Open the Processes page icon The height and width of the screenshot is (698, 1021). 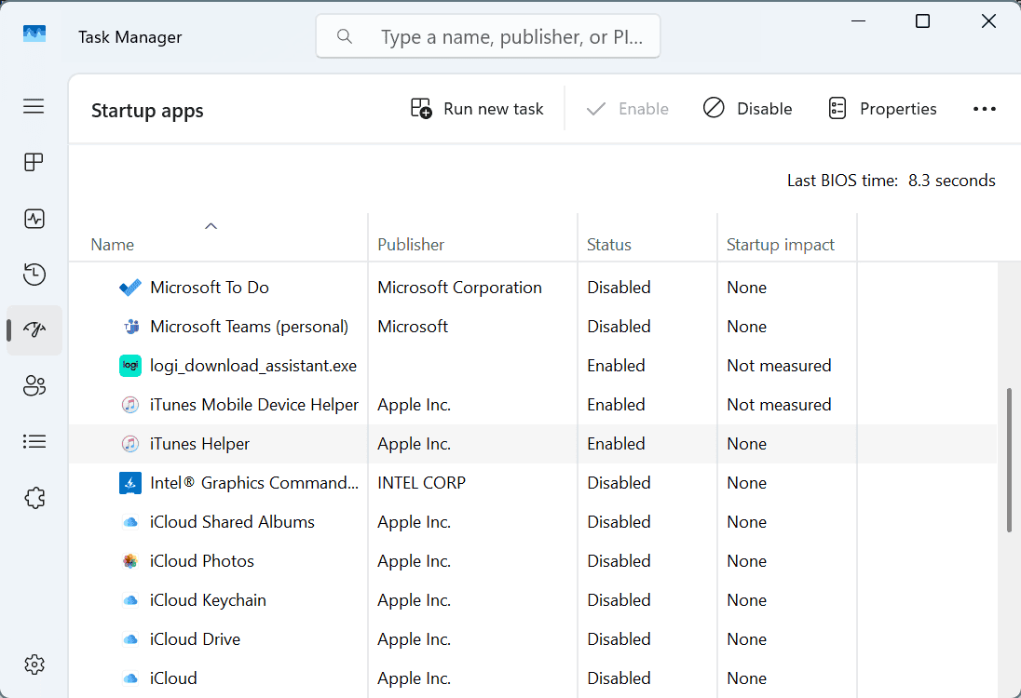point(34,162)
